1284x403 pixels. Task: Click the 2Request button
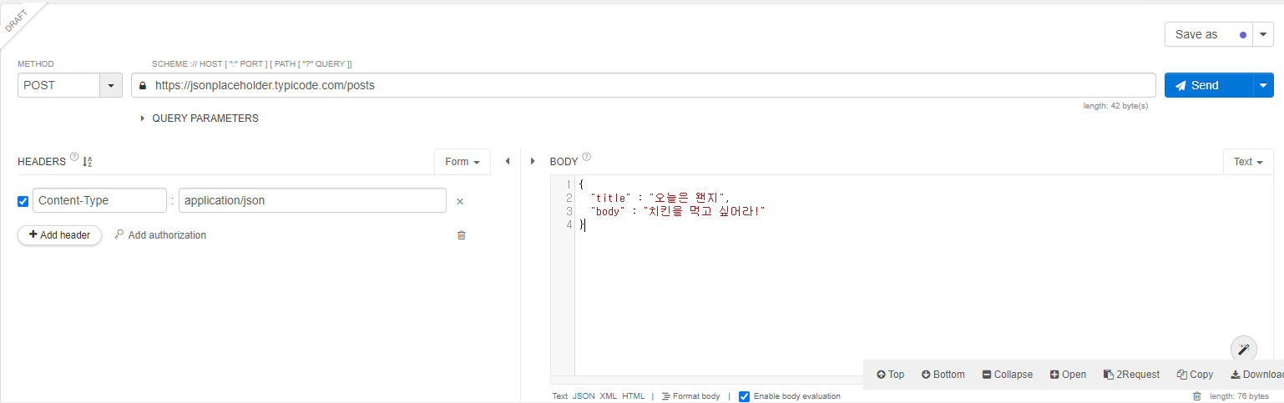pyautogui.click(x=1132, y=375)
